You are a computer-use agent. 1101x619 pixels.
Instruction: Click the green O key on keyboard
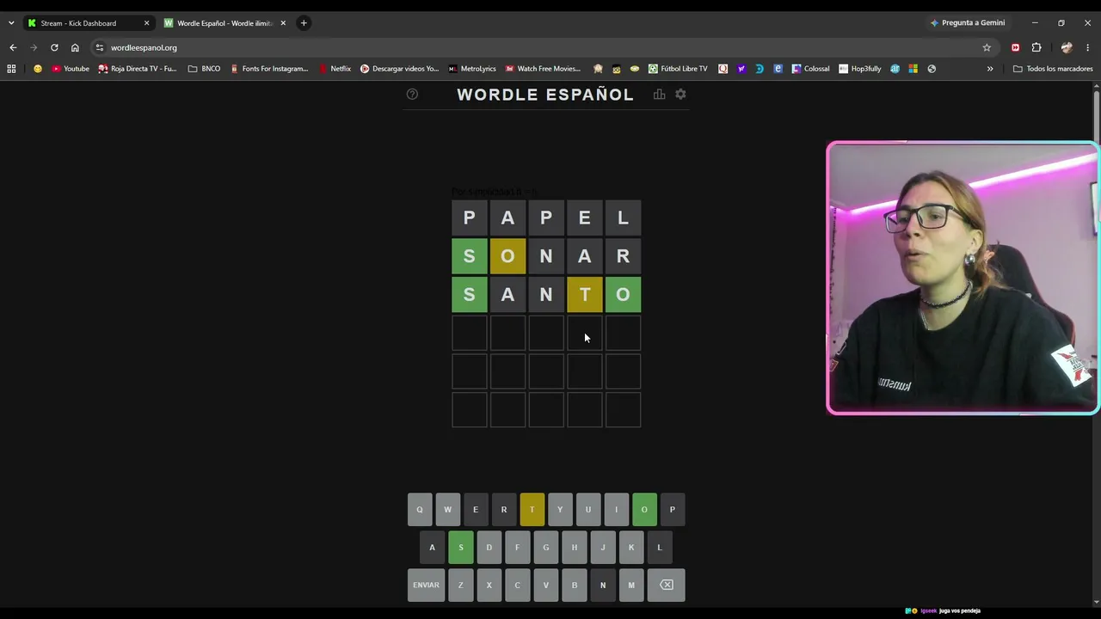click(x=644, y=509)
